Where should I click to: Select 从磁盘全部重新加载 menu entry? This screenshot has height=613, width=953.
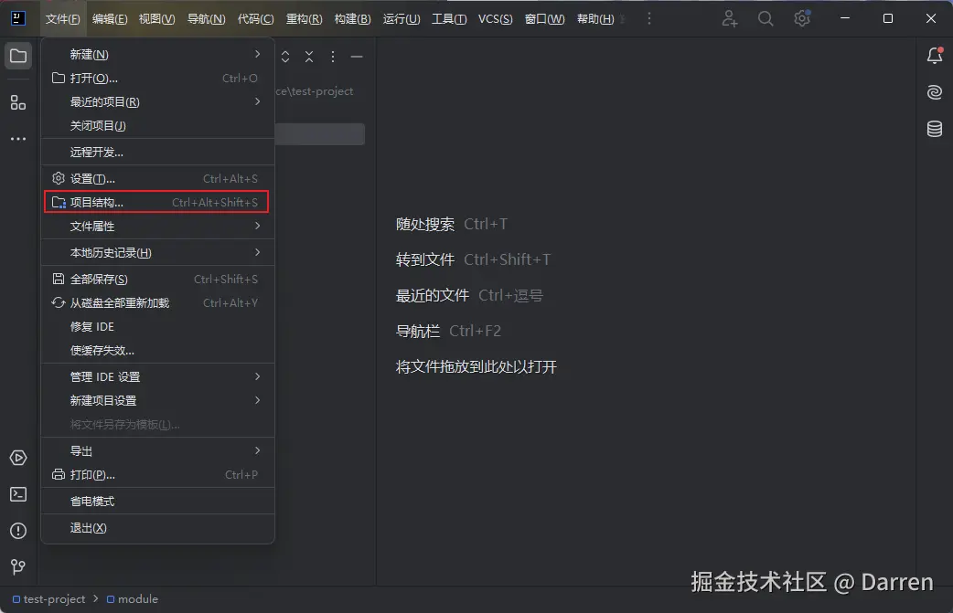pyautogui.click(x=158, y=303)
